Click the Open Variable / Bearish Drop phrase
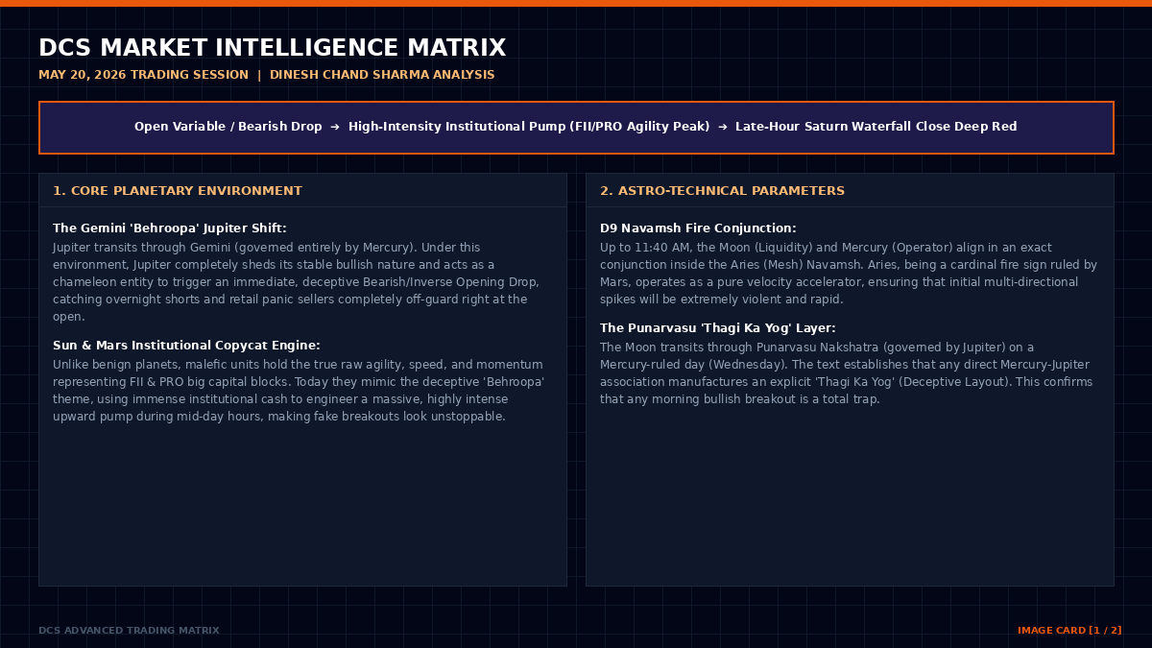Screen dimensions: 1152x648 click(x=228, y=127)
